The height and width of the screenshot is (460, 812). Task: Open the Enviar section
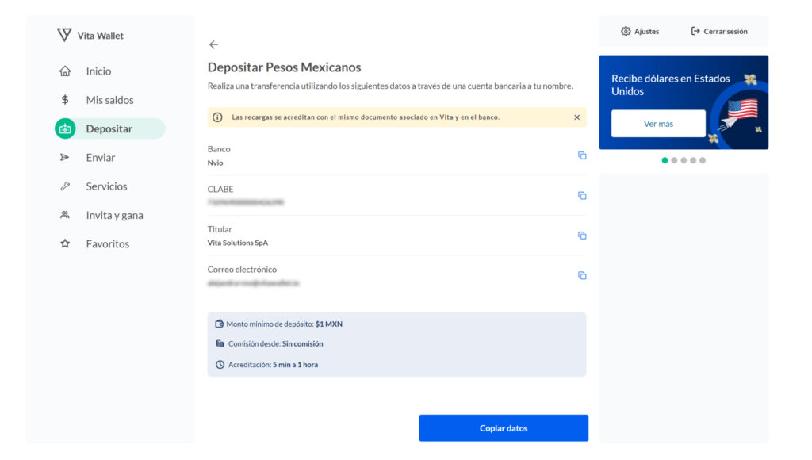point(101,158)
